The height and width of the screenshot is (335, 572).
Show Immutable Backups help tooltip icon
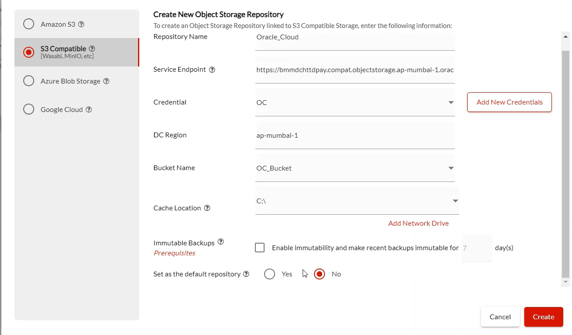tap(221, 242)
